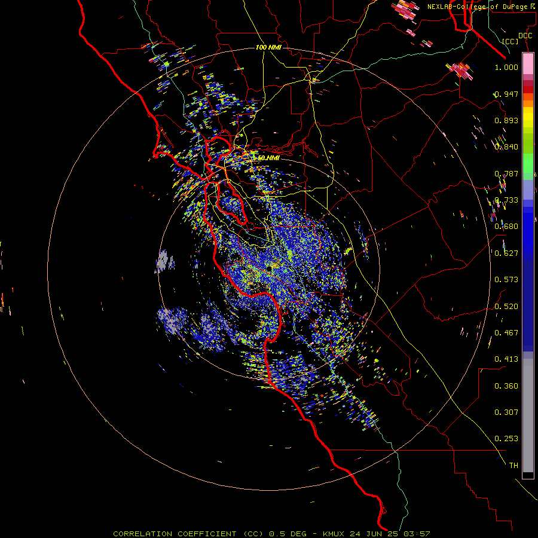Select the 1.000 scale value
Viewport: 538px width, 538px height.
(x=506, y=67)
